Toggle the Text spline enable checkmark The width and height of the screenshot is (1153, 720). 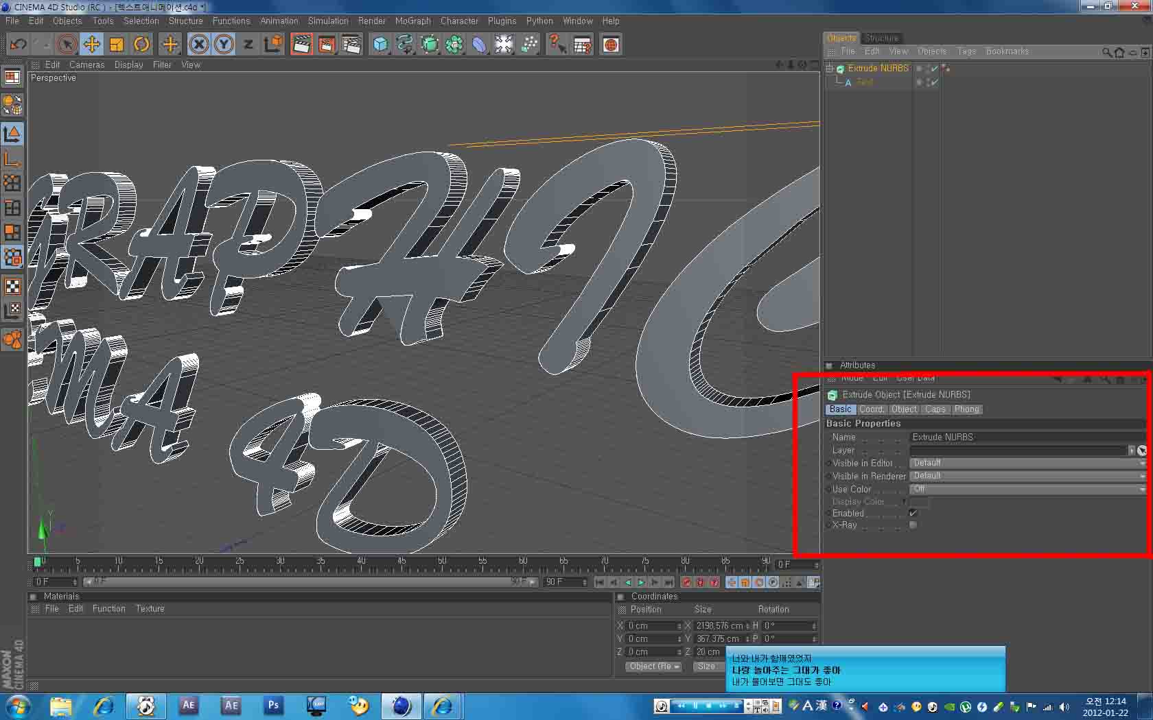[x=935, y=82]
